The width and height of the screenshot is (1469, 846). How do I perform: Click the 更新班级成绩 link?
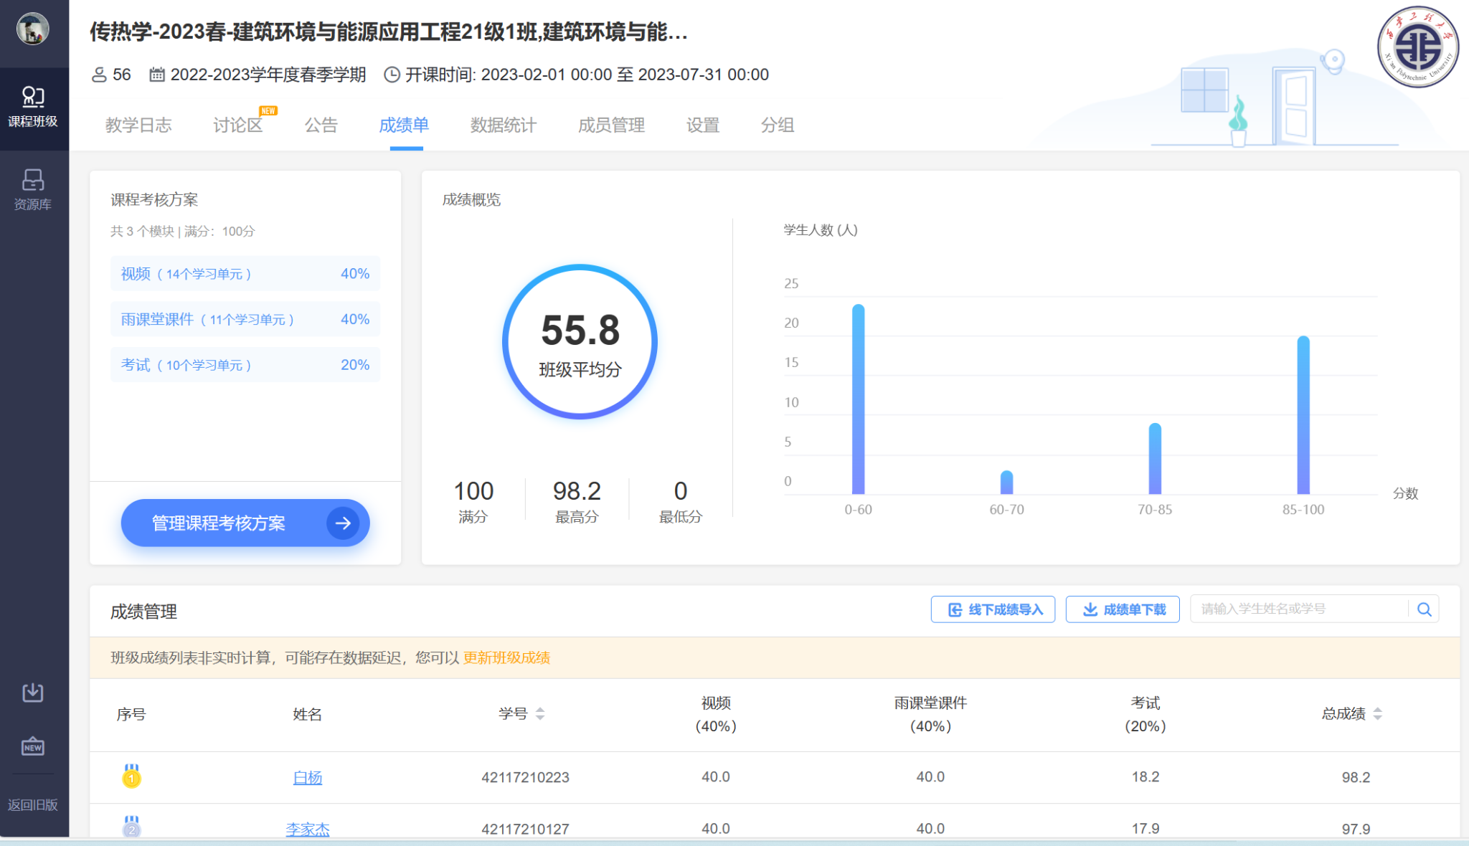506,658
